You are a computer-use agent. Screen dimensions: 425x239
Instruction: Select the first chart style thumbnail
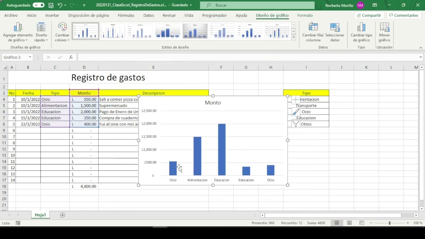[86, 31]
